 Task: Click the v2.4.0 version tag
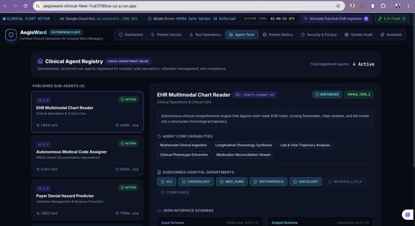43,100
